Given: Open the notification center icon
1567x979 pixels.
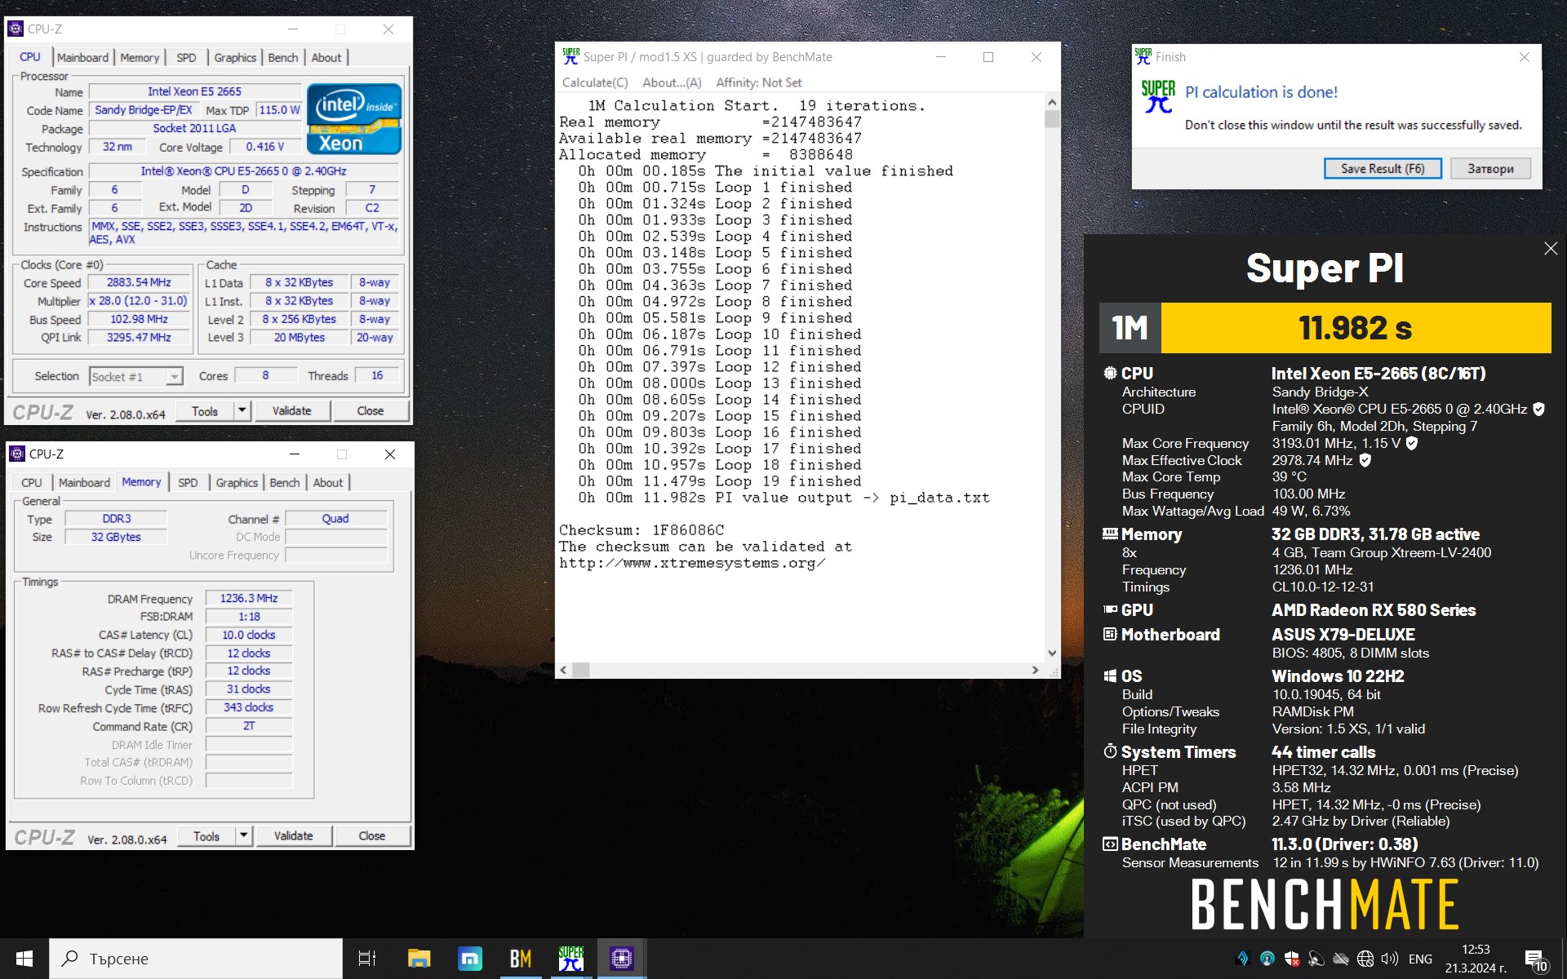Looking at the screenshot, I should 1535,959.
